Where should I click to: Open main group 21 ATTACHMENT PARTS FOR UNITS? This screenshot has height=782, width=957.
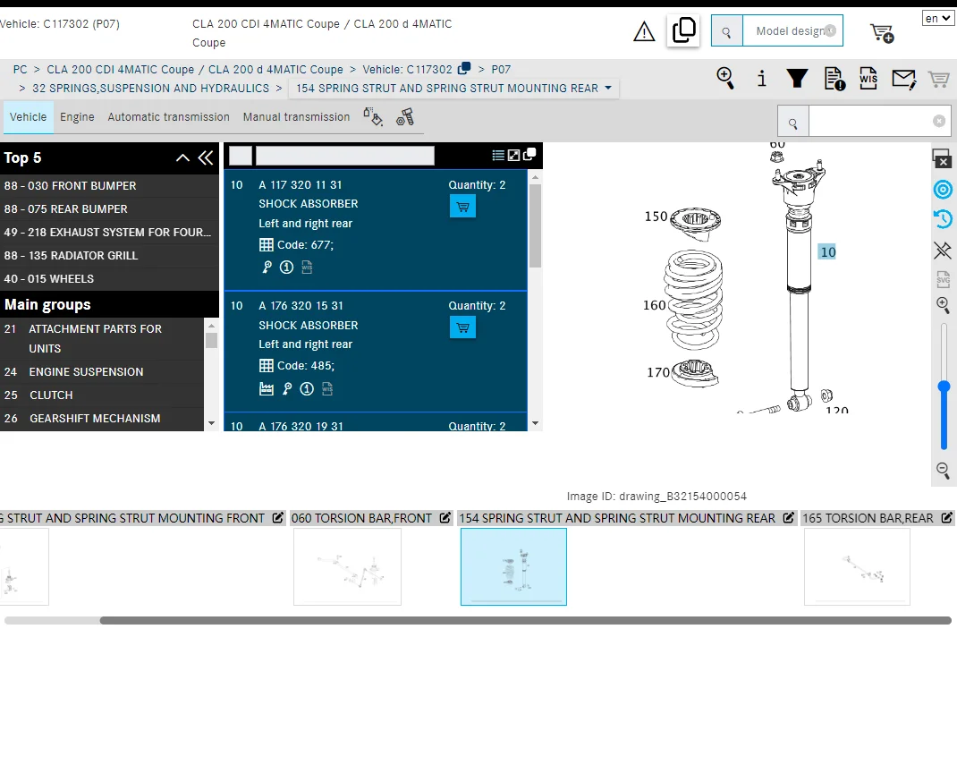(x=101, y=338)
